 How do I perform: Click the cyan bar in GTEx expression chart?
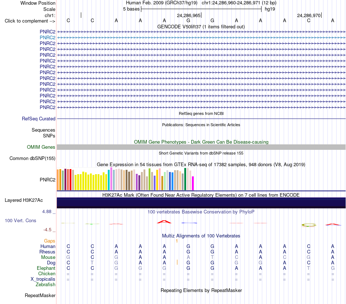point(109,180)
